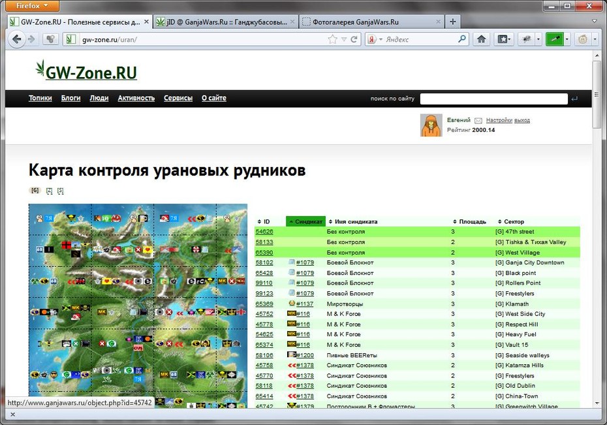
Task: Open the Настройки settings link
Action: pyautogui.click(x=499, y=120)
